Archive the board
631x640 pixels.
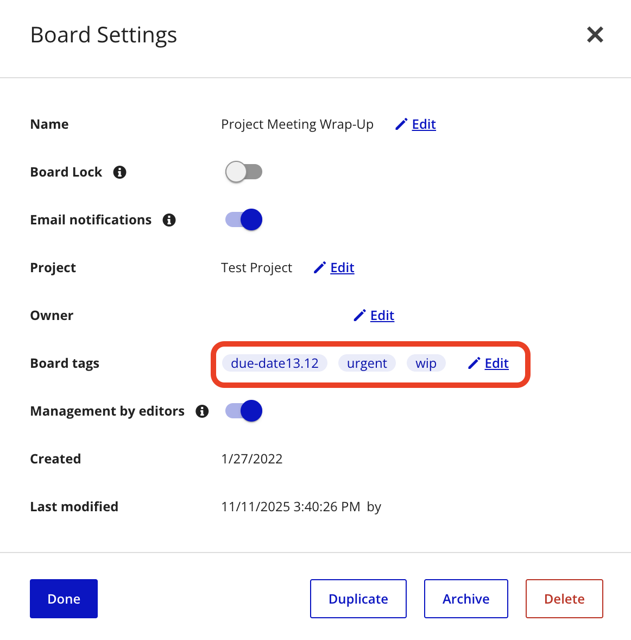pyautogui.click(x=466, y=599)
